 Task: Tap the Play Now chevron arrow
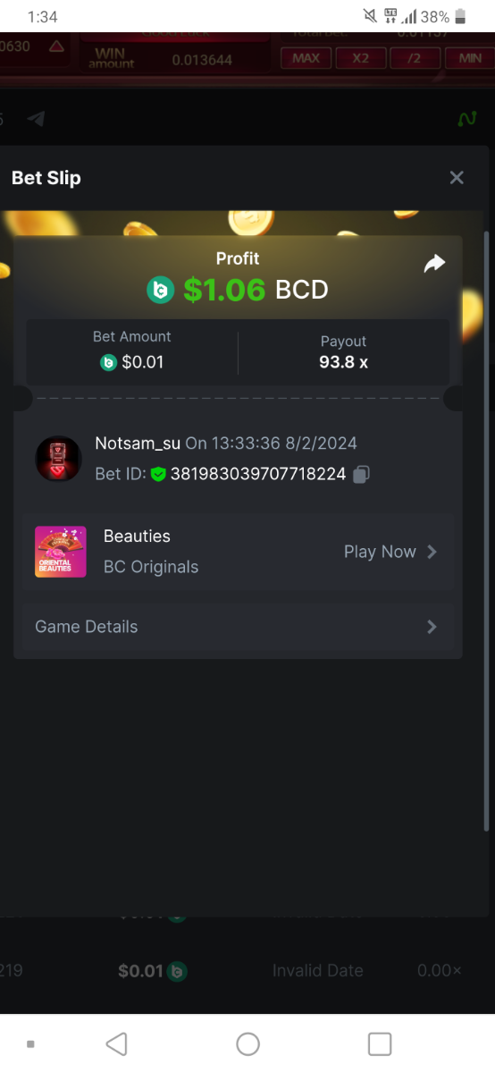coord(432,552)
